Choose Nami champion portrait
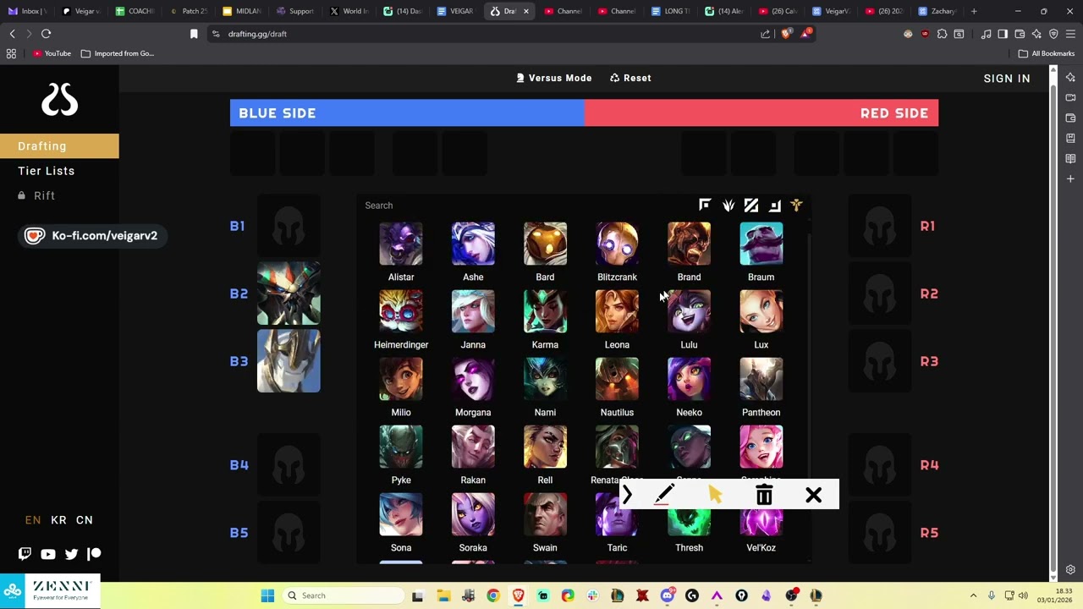Viewport: 1083px width, 609px height. [x=545, y=379]
